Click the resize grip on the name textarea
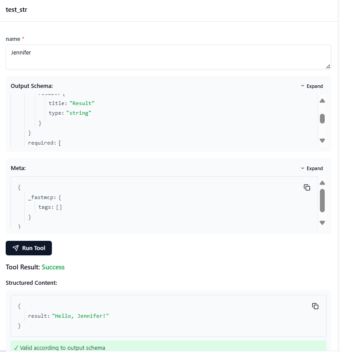Image resolution: width=341 pixels, height=352 pixels. pos(329,66)
